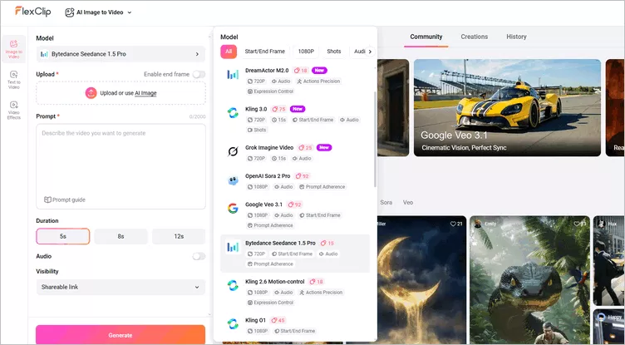Click the Google G logo icon
The image size is (625, 345).
(233, 209)
